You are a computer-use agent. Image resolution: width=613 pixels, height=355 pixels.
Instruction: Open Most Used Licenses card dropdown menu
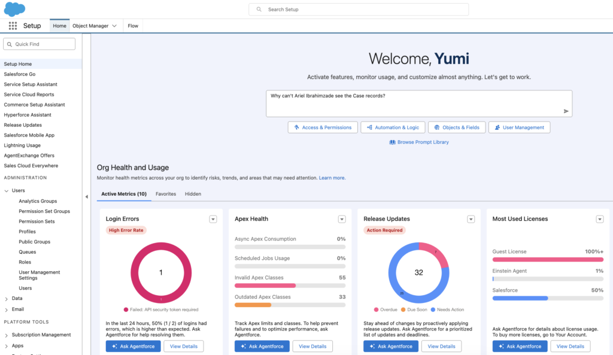600,219
